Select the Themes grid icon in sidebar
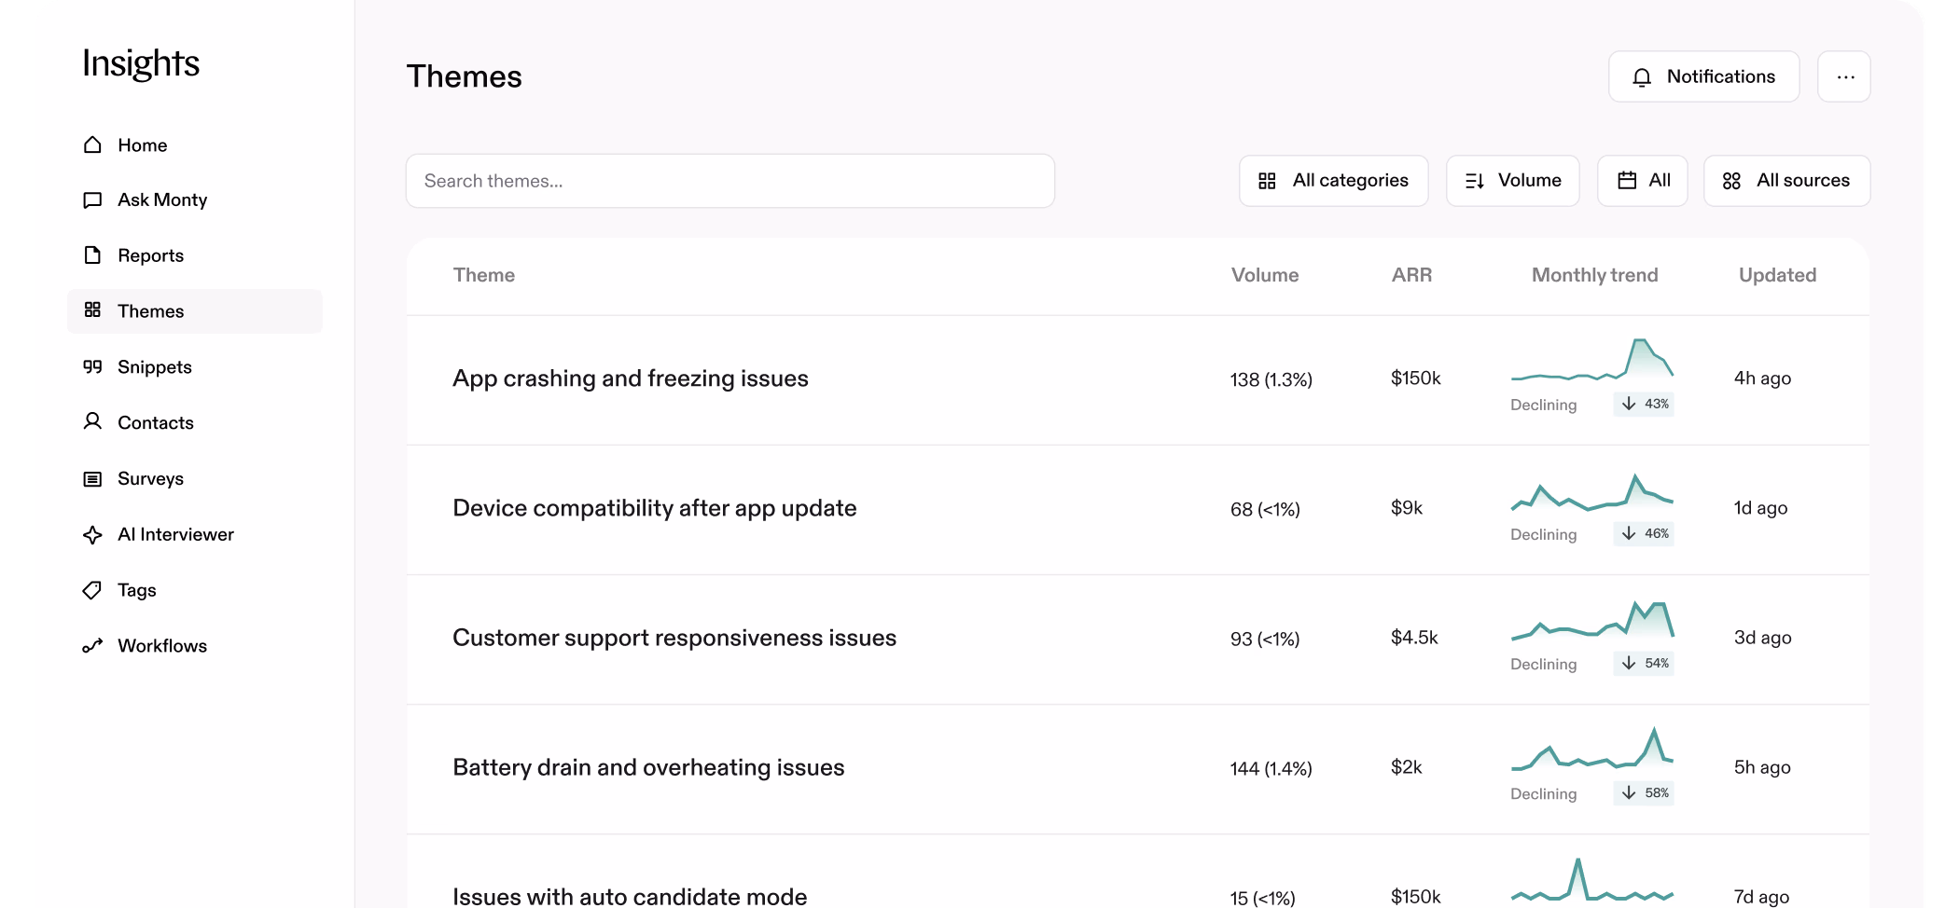Screen dimensions: 1959x908 [x=92, y=310]
